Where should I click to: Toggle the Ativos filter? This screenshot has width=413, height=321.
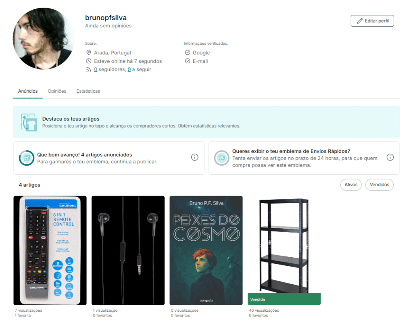(x=351, y=185)
